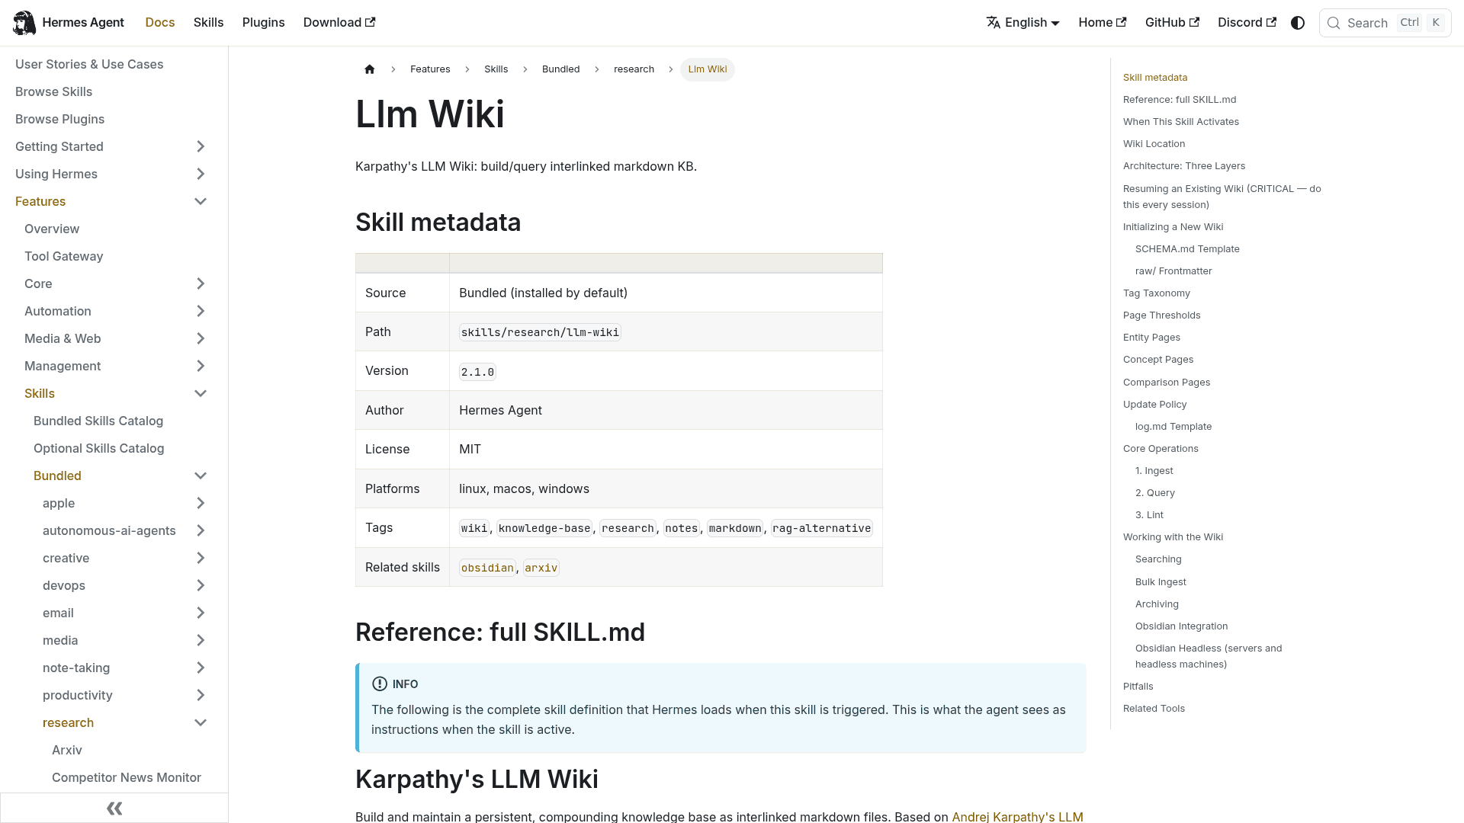Expand the Getting Started section chevron
This screenshot has height=823, width=1464.
[201, 146]
